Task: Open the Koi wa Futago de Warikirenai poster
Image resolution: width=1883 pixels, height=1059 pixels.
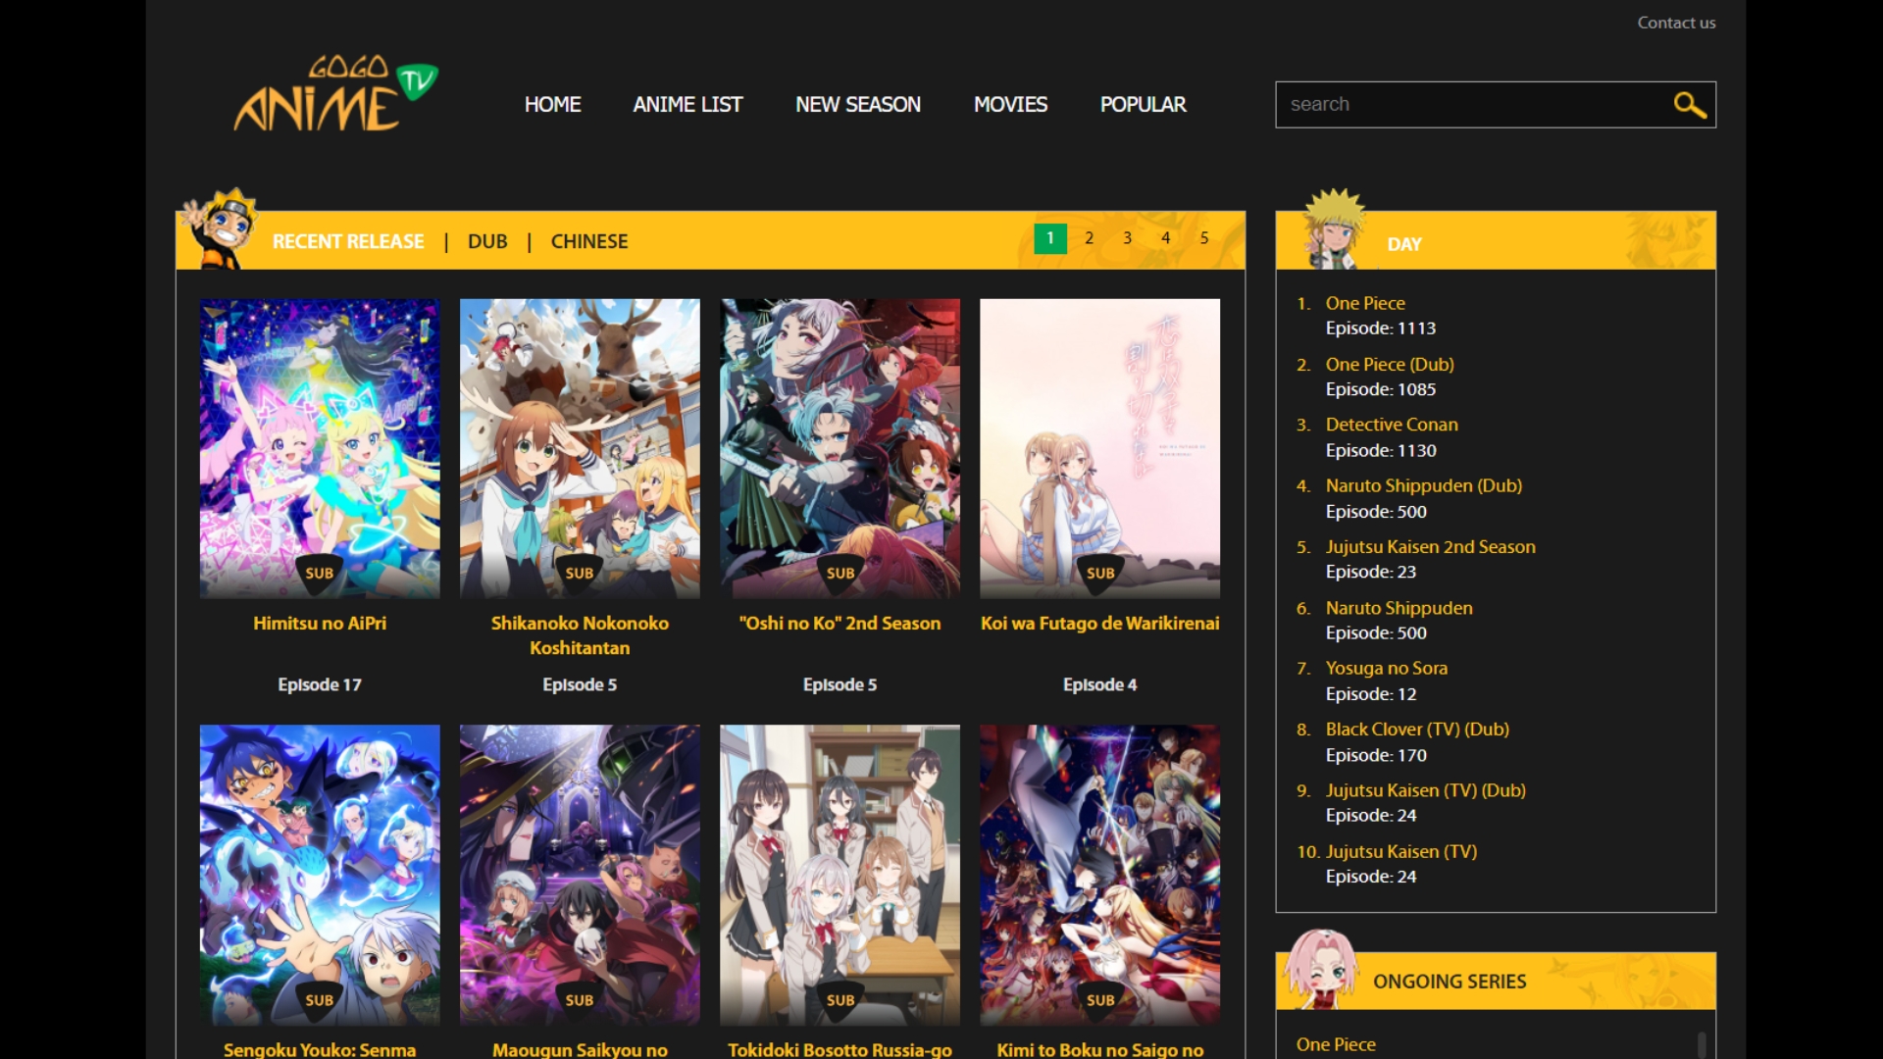Action: pos(1099,448)
